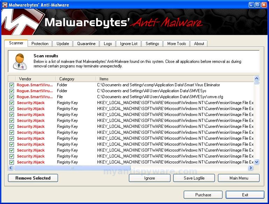The height and width of the screenshot is (204, 269).
Task: Click the Remove Selected button
Action: 33,178
